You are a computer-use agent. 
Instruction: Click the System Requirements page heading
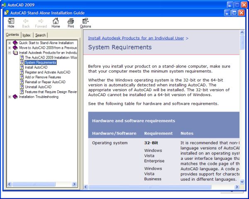point(120,47)
